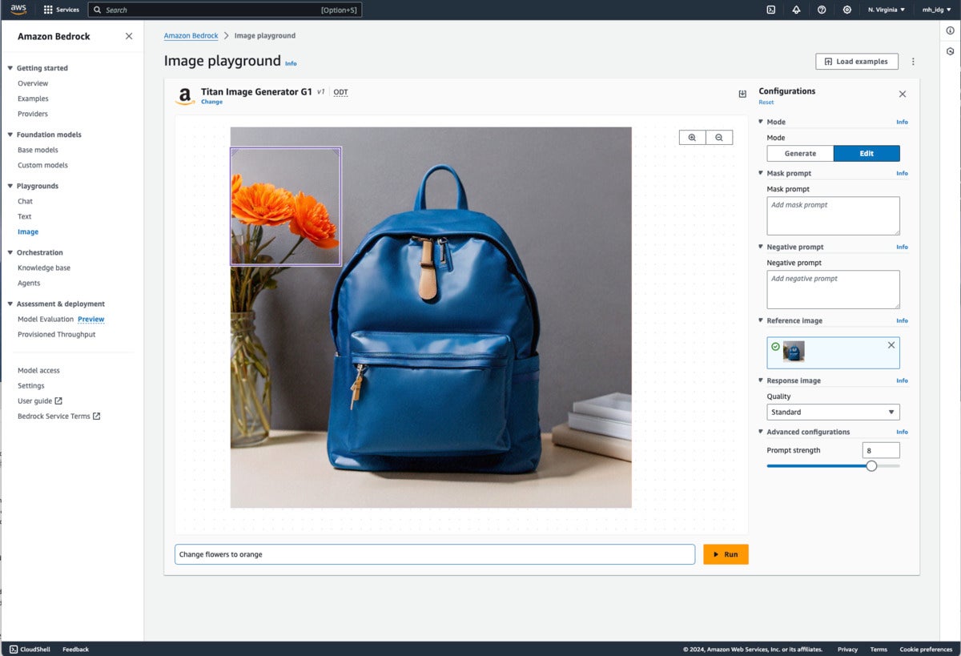Reset the configurations
The image size is (961, 656).
click(x=766, y=103)
